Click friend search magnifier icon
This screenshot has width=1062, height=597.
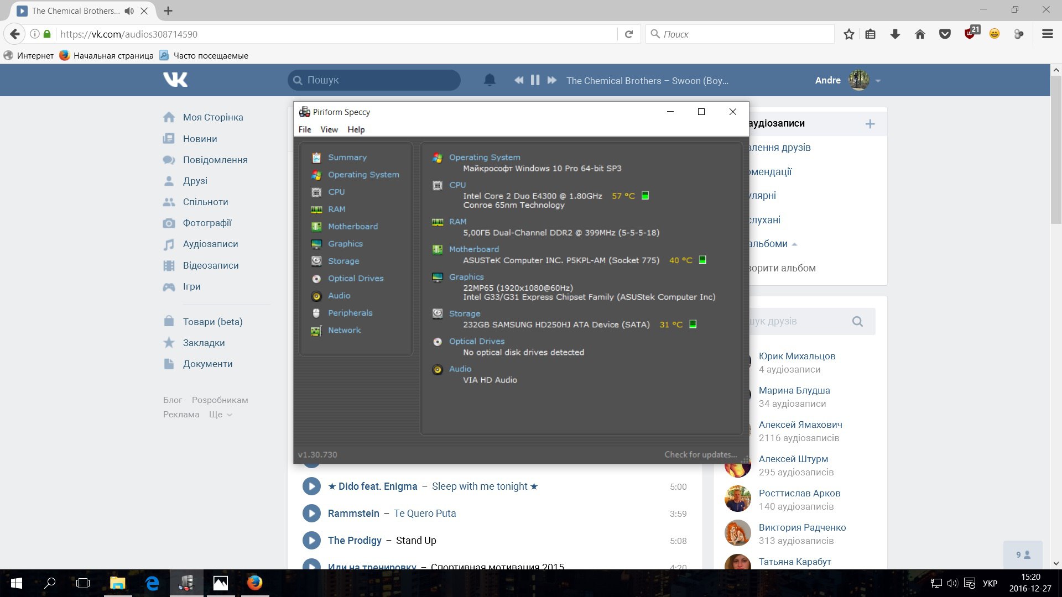click(x=857, y=321)
